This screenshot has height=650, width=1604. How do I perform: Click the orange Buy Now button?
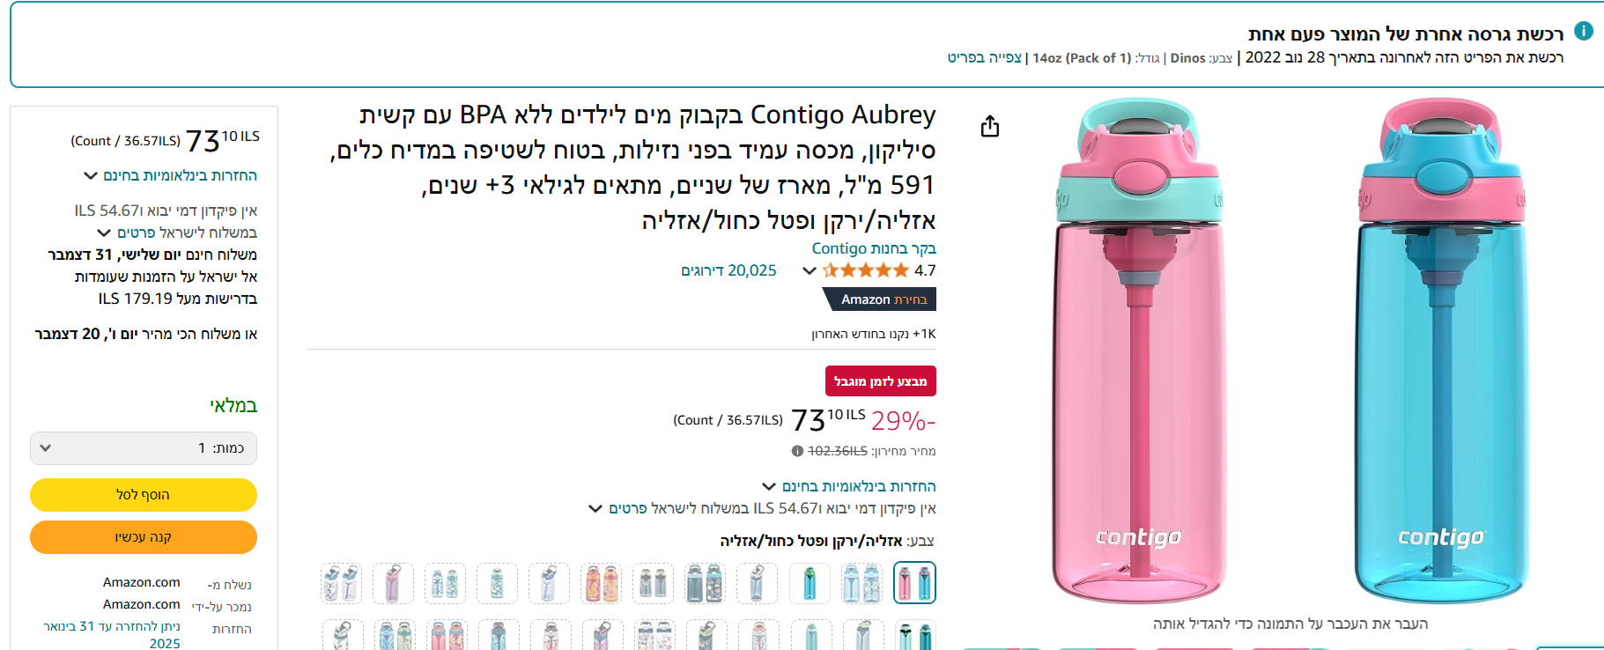tap(144, 537)
